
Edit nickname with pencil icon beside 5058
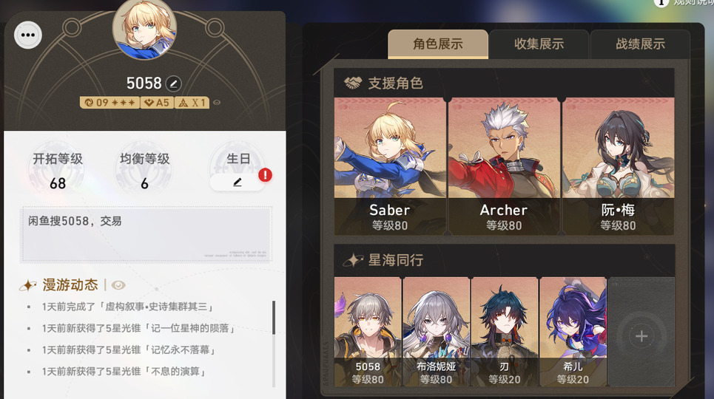coord(173,83)
